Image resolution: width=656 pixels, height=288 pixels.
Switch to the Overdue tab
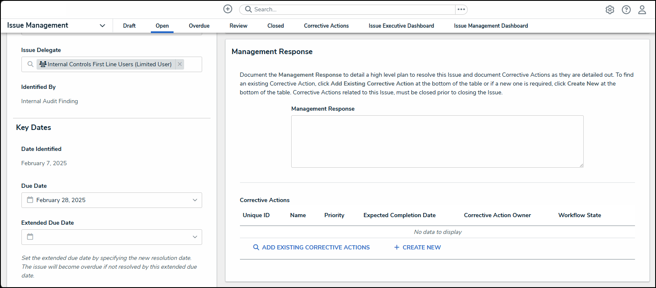point(199,26)
